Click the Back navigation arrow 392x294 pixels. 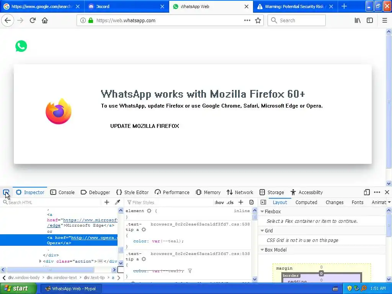[8, 21]
